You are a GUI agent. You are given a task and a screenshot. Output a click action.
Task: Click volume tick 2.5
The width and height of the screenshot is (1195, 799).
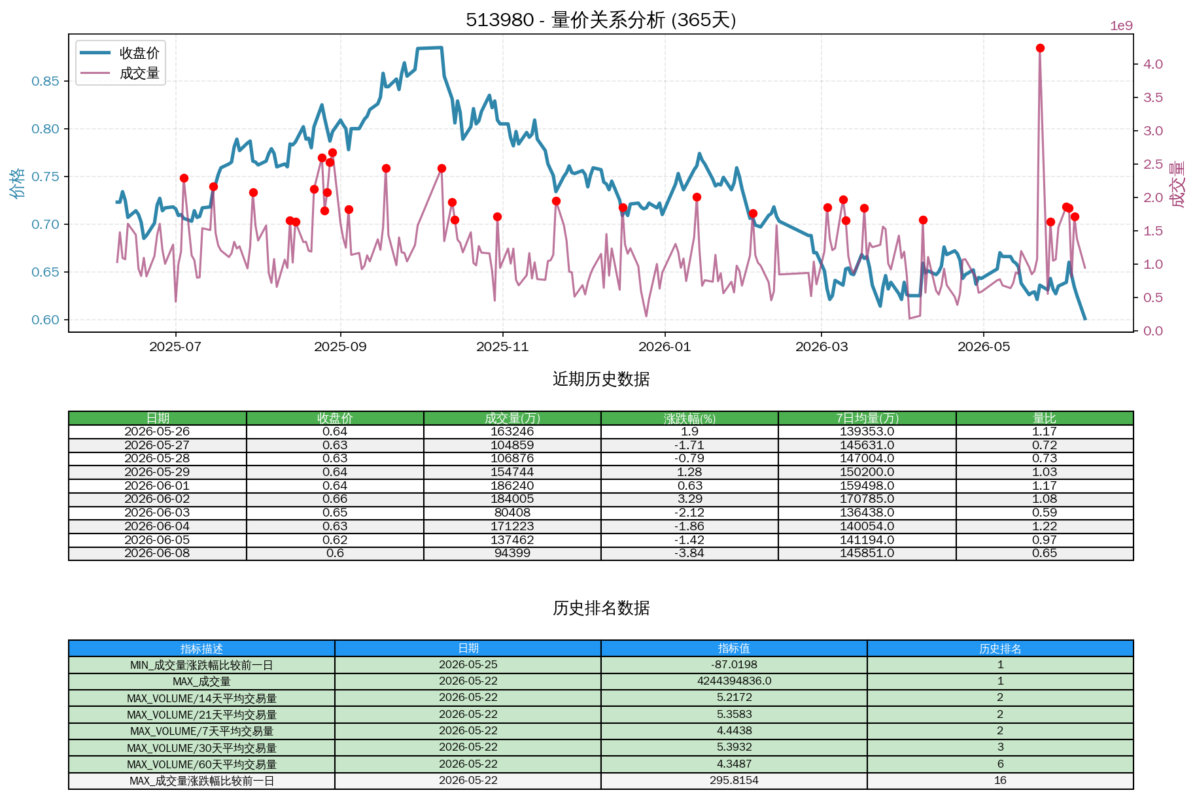(1153, 164)
